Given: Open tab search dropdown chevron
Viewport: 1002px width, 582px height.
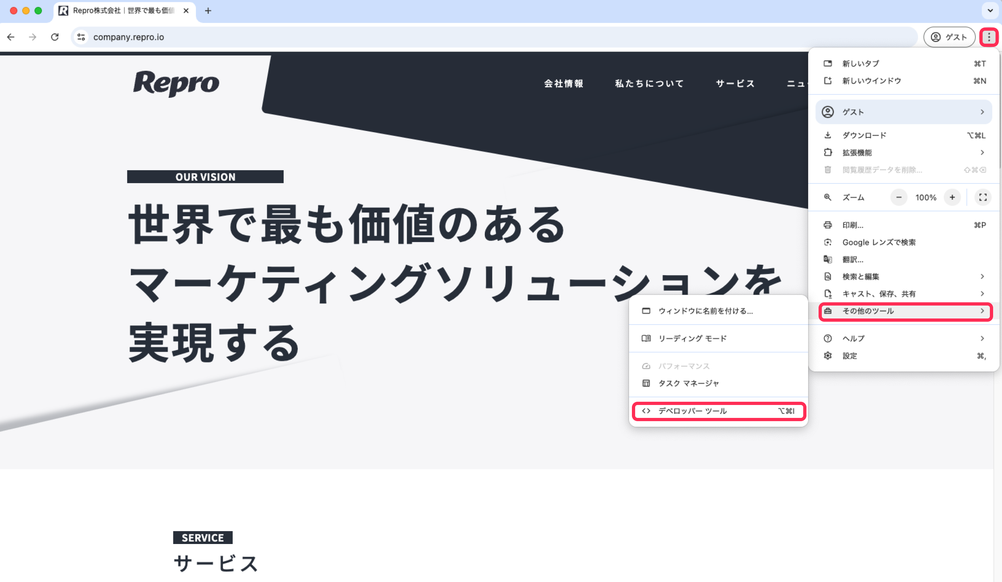Looking at the screenshot, I should [990, 11].
